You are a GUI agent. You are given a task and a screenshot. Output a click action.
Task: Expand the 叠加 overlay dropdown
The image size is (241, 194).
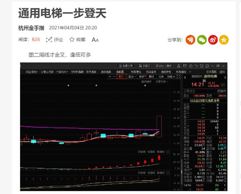point(131,76)
